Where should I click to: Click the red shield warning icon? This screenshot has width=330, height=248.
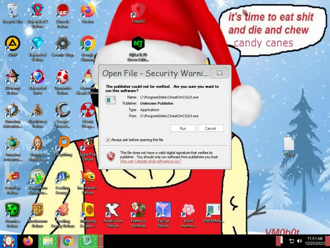coord(111,157)
